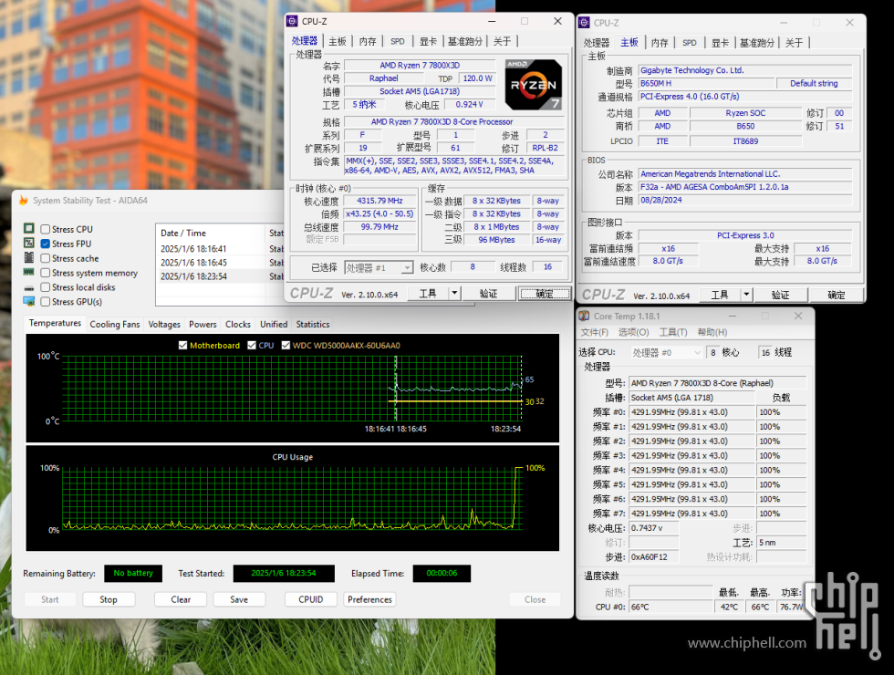Click the AMD Ryzen 7 logo in CPU-Z

(534, 85)
